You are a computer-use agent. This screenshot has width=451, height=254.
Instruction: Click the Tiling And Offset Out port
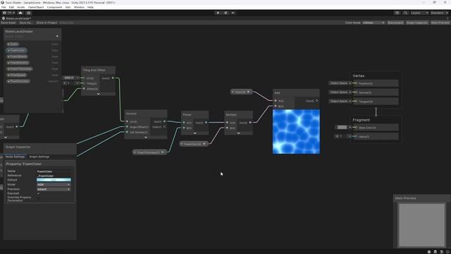tap(113, 78)
